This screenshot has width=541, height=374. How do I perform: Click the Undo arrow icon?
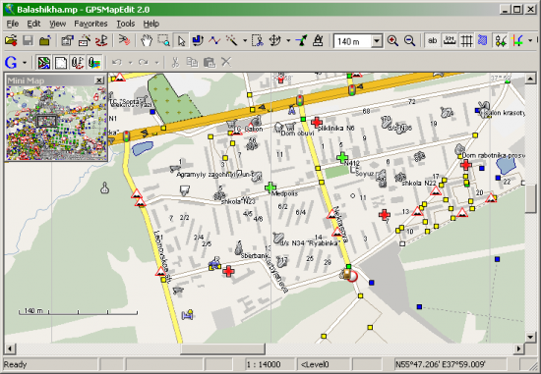click(x=117, y=63)
